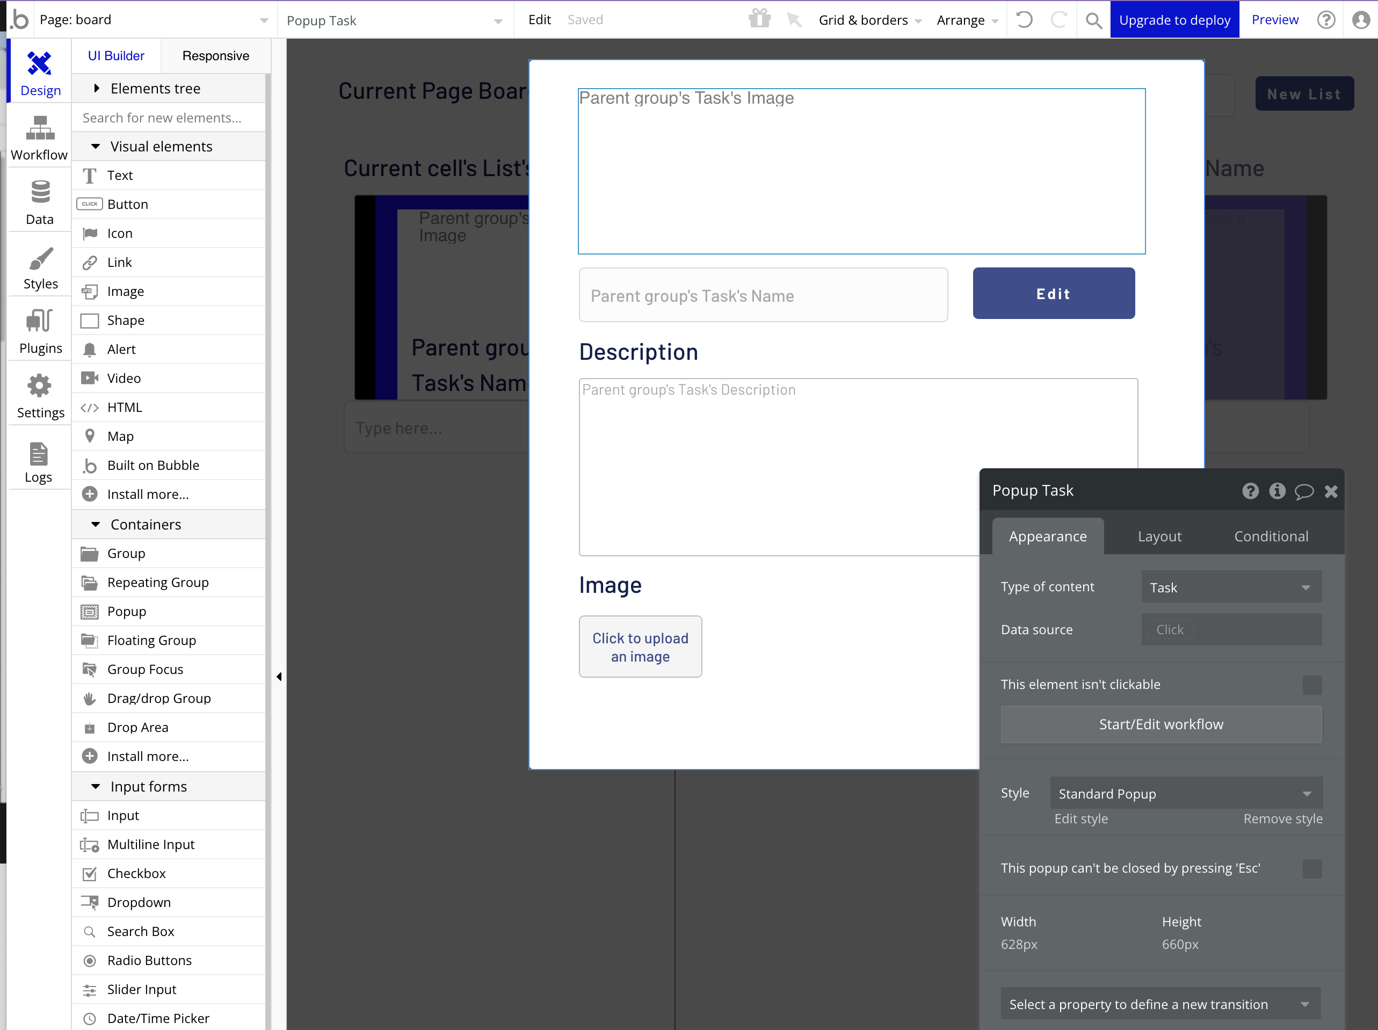This screenshot has width=1378, height=1030.
Task: Switch to the Layout tab
Action: tap(1159, 536)
